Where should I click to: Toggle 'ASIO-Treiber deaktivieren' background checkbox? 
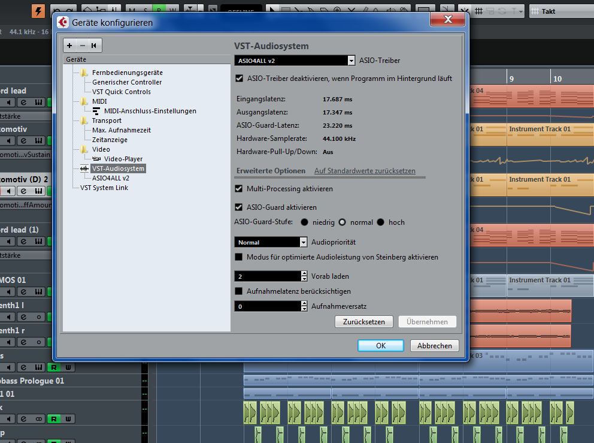[x=239, y=79]
